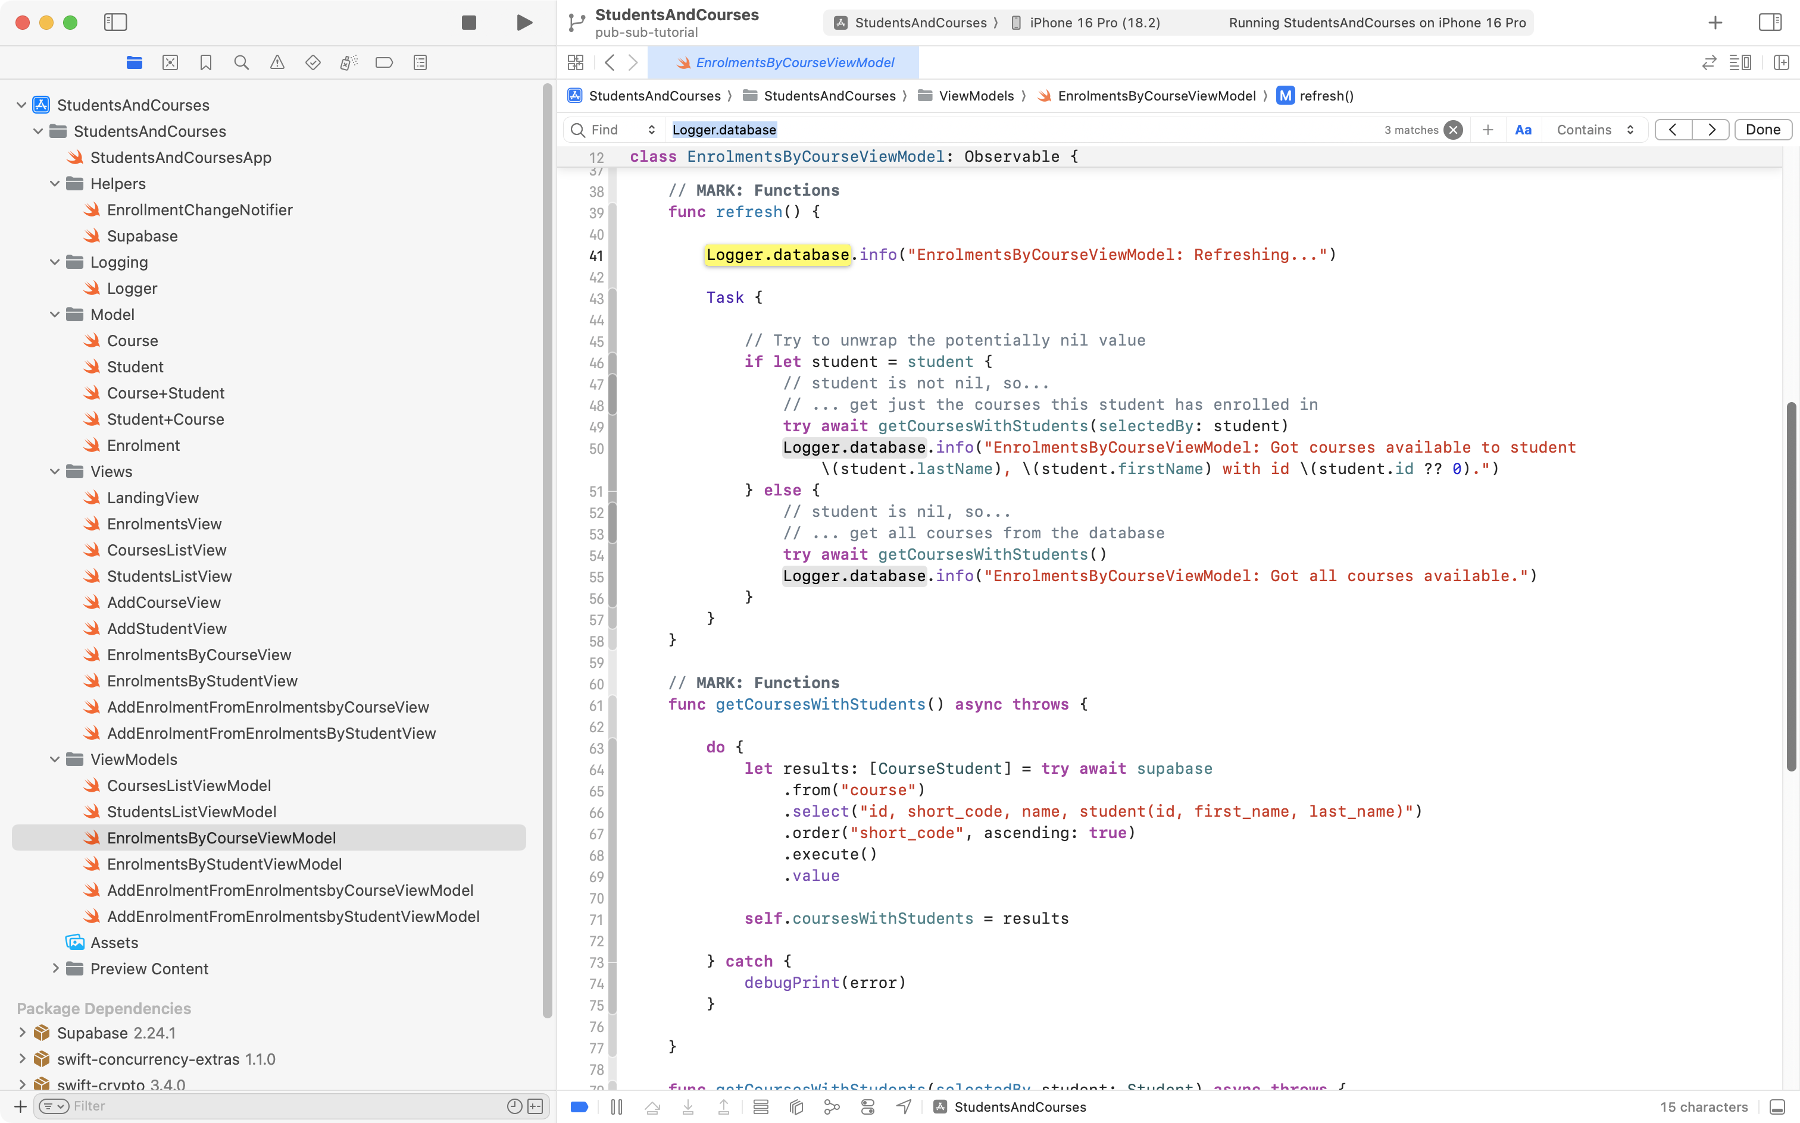This screenshot has width=1800, height=1123.
Task: Show the Bookmark navigator
Action: (206, 62)
